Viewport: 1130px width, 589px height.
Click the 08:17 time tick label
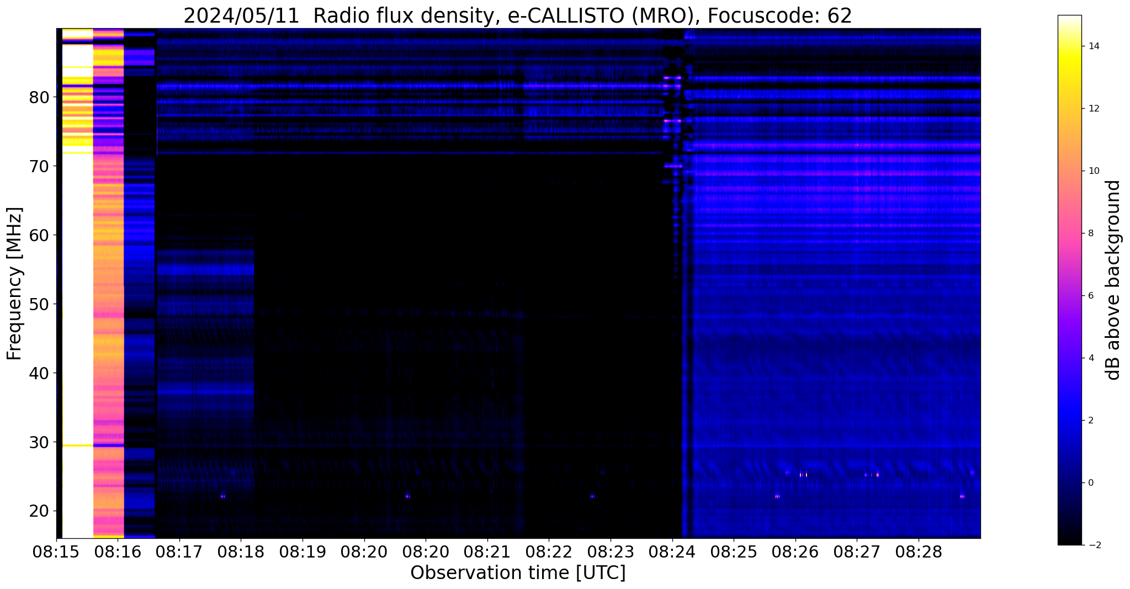click(x=179, y=551)
